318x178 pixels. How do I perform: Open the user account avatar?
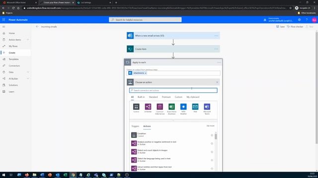(314, 20)
